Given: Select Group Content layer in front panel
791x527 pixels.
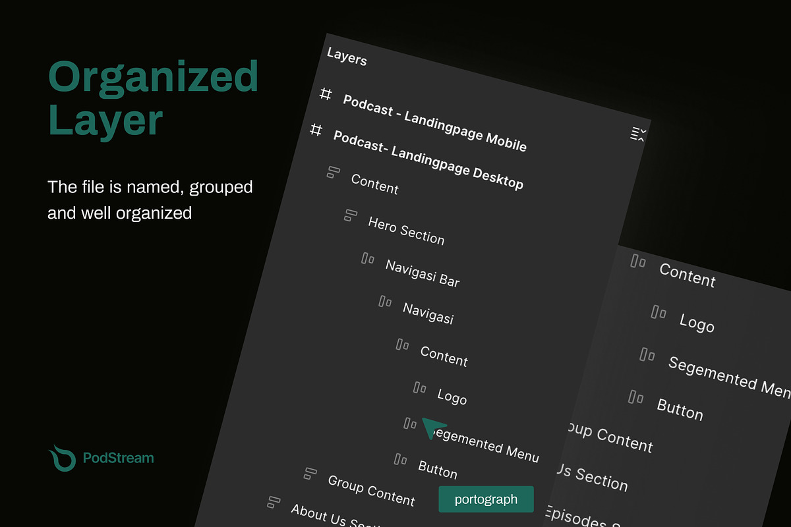Looking at the screenshot, I should point(372,490).
